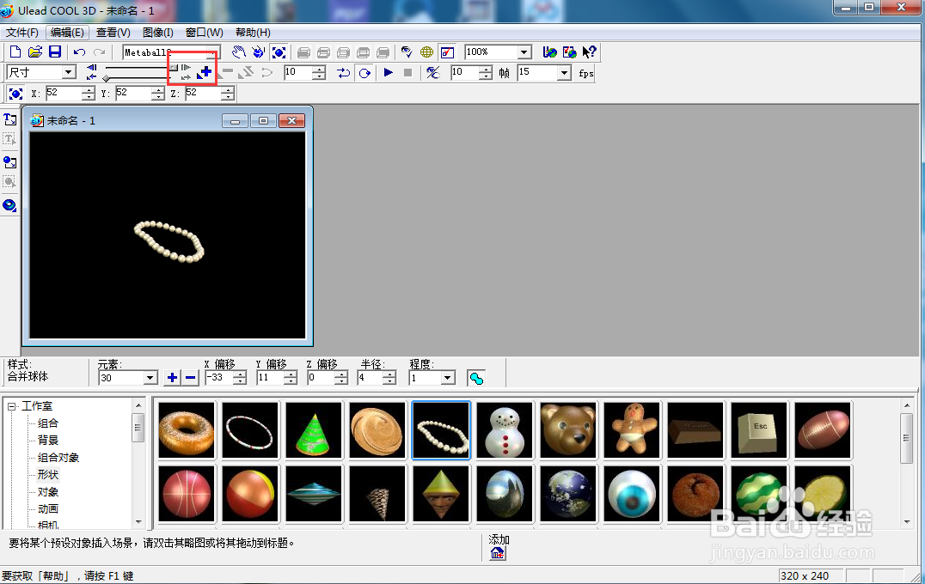This screenshot has height=584, width=925.
Task: Click the yellow globe icon in toolbar
Action: click(426, 52)
